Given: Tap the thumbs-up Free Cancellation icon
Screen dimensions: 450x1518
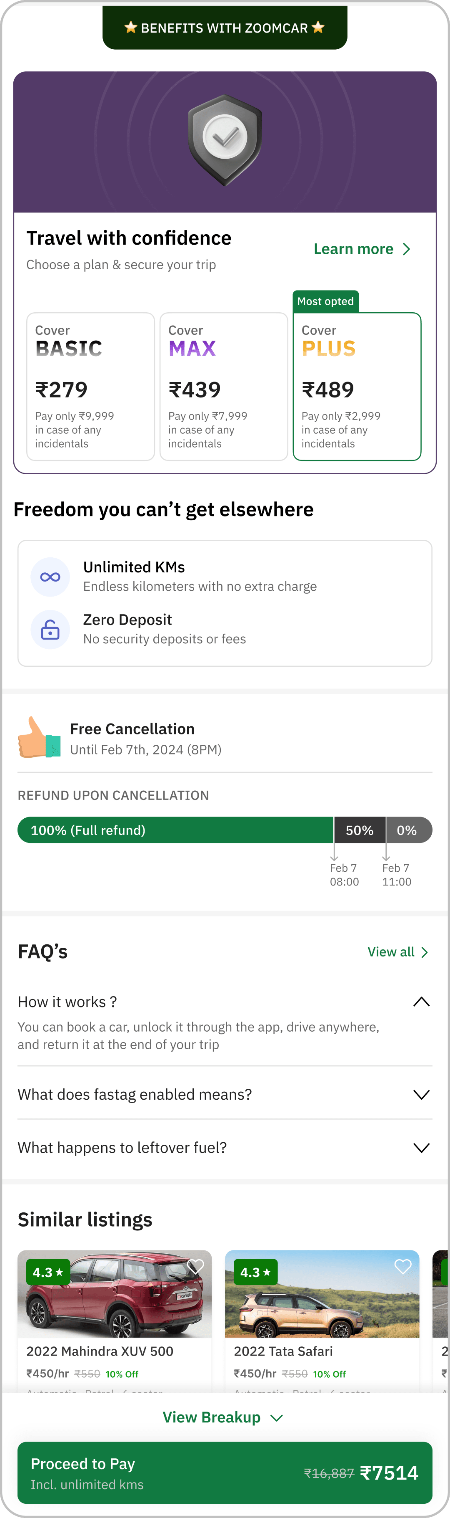Looking at the screenshot, I should tap(39, 738).
